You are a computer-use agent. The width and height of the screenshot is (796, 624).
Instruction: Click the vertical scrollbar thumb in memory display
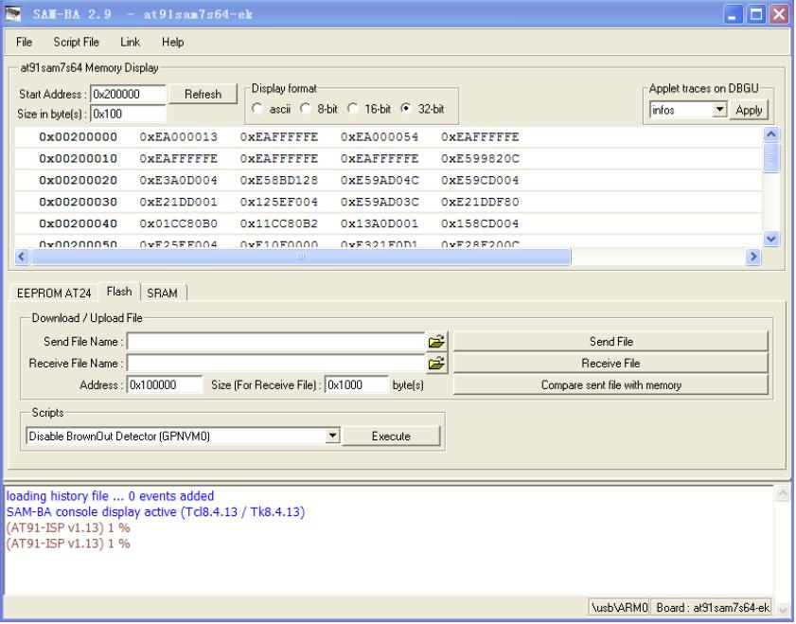point(771,158)
